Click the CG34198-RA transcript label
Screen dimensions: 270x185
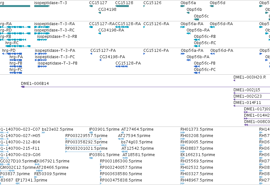111,30
